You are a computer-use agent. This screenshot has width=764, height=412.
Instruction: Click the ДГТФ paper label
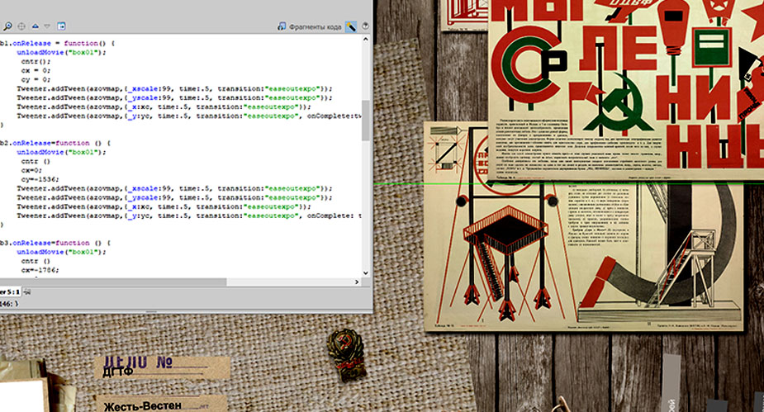149,368
